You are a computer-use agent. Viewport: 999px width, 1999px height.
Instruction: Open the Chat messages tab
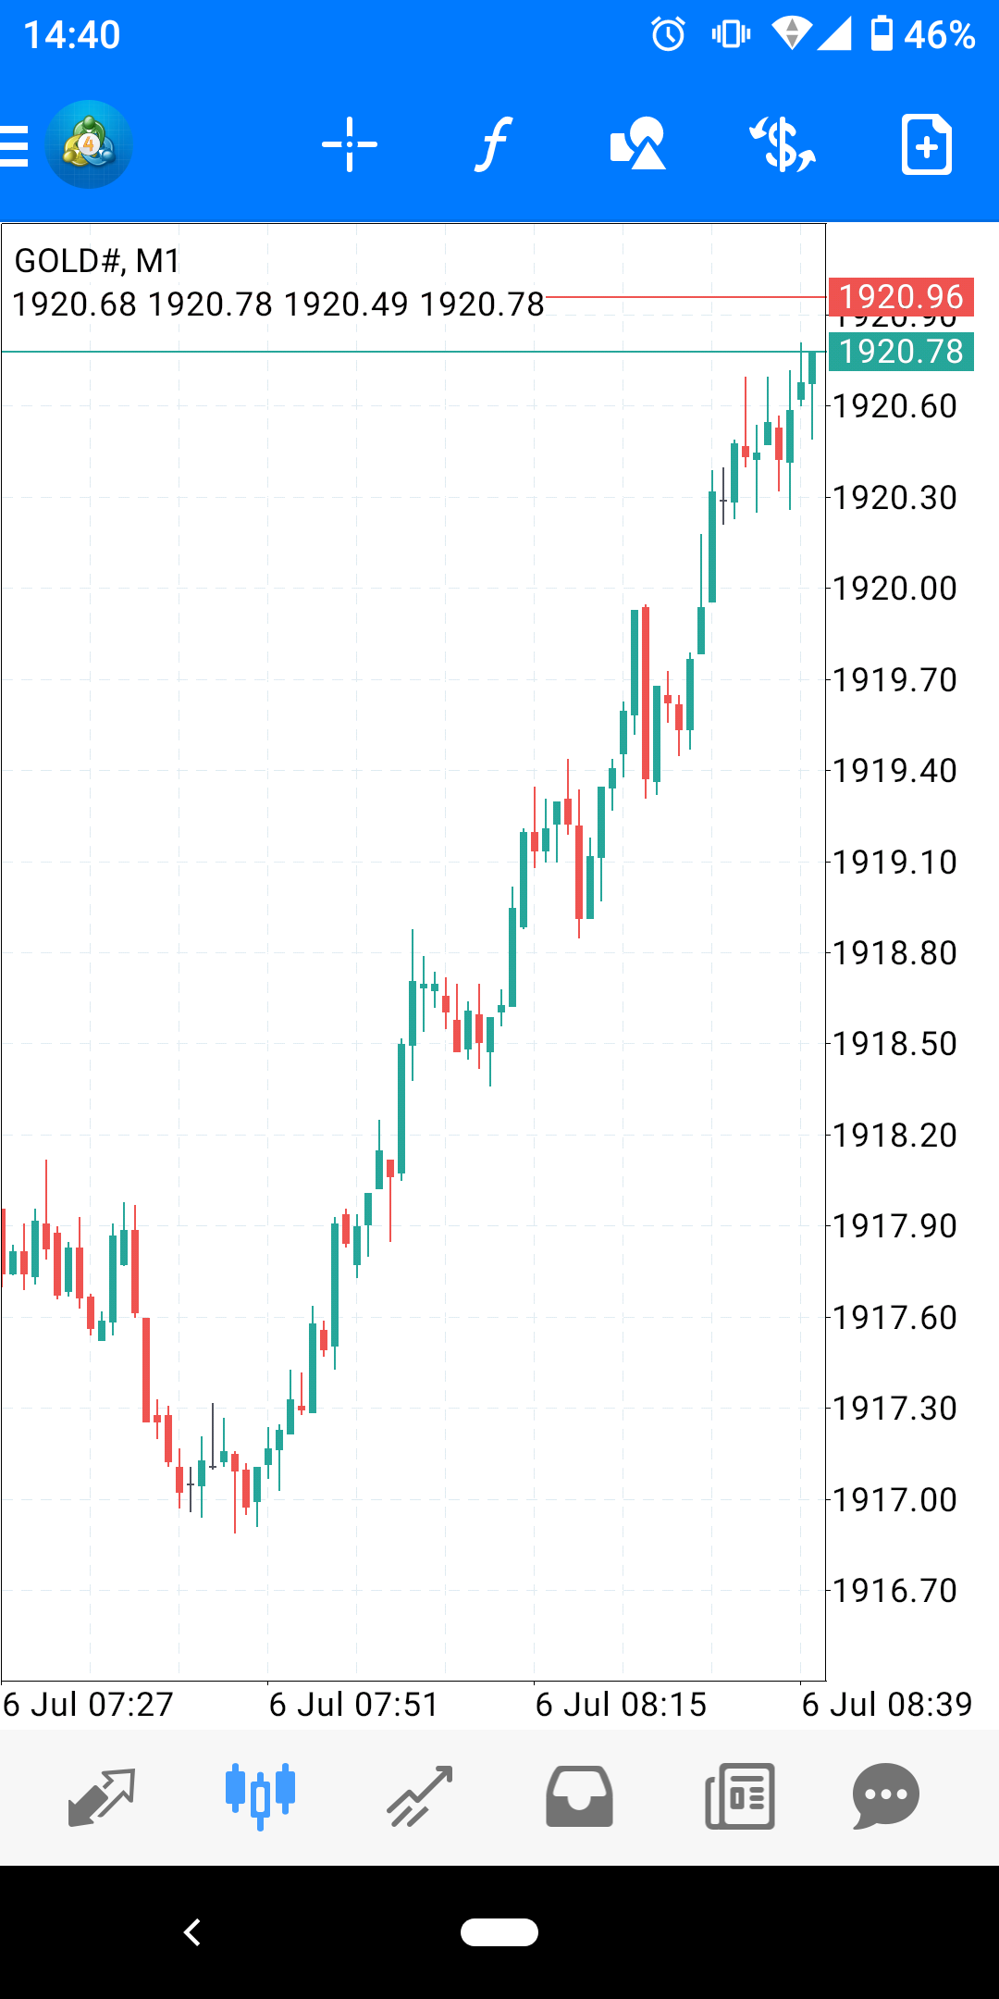[x=885, y=1797]
